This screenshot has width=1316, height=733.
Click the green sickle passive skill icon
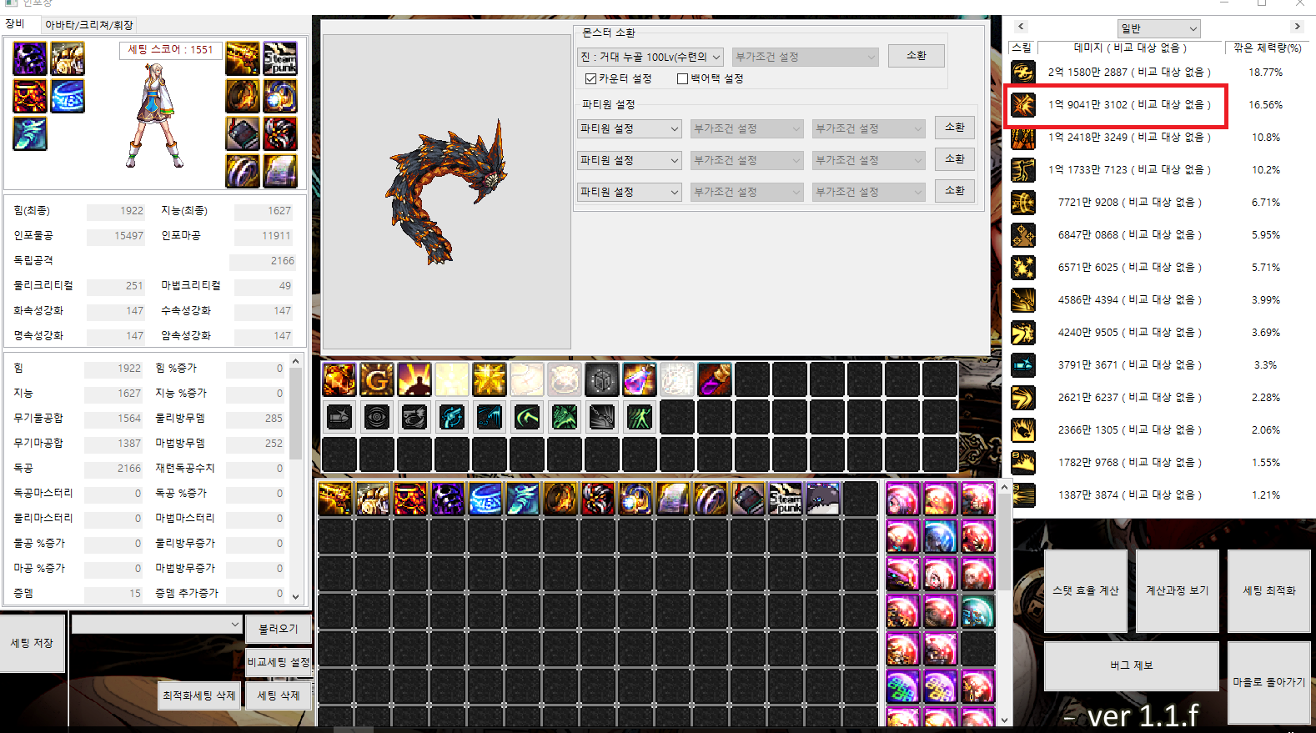coord(527,417)
